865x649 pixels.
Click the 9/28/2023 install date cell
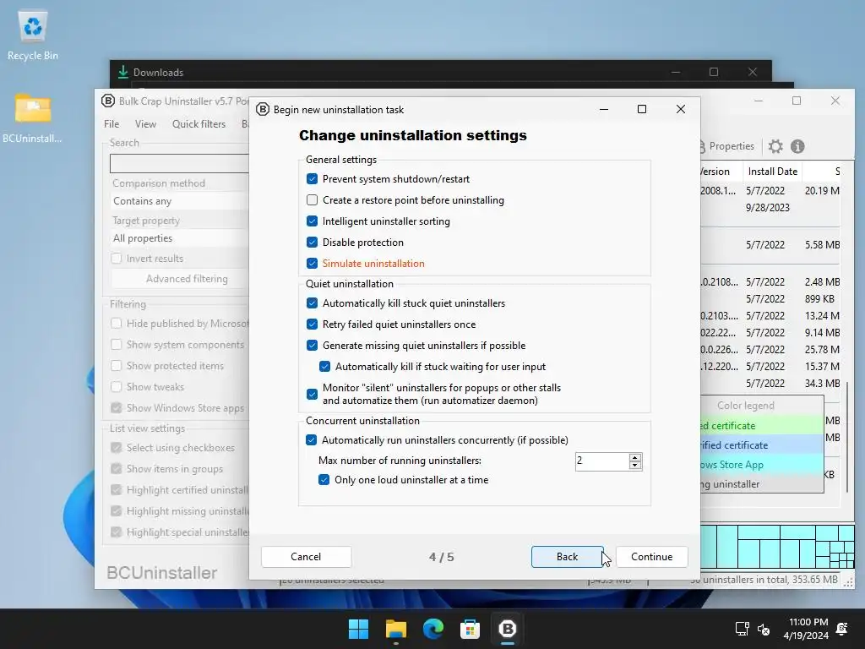click(767, 208)
